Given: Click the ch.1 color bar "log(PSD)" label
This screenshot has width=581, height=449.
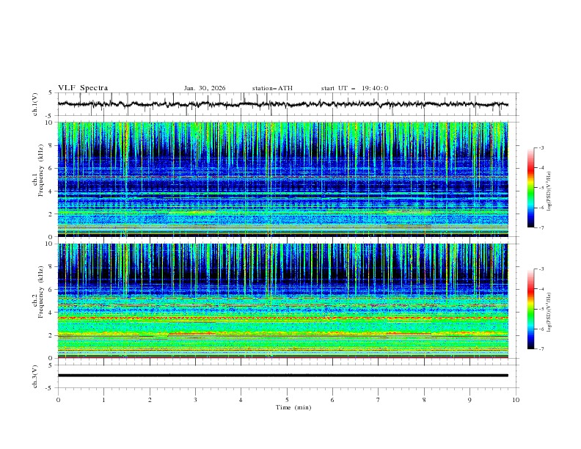Looking at the screenshot, I should pos(549,191).
